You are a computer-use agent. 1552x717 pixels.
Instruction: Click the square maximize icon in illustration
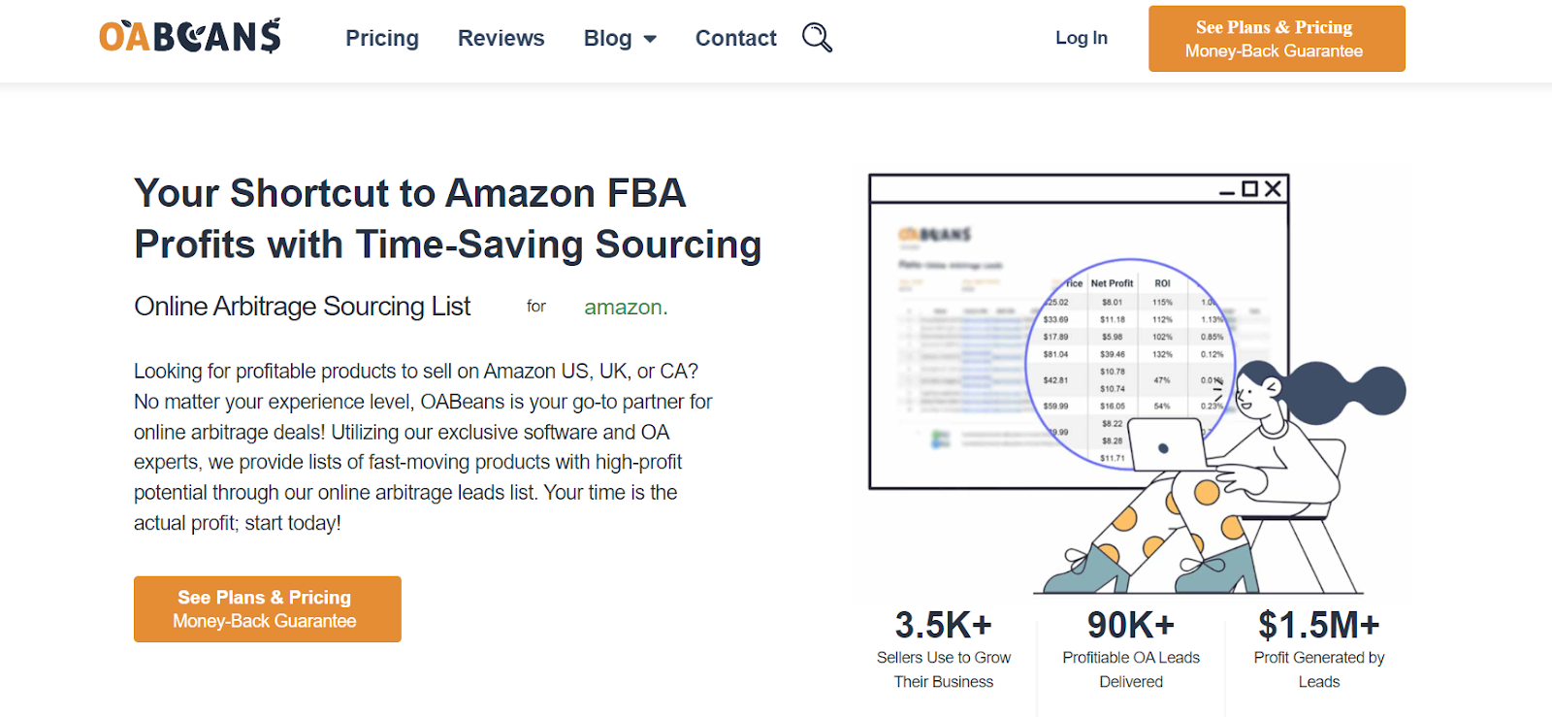point(1250,189)
